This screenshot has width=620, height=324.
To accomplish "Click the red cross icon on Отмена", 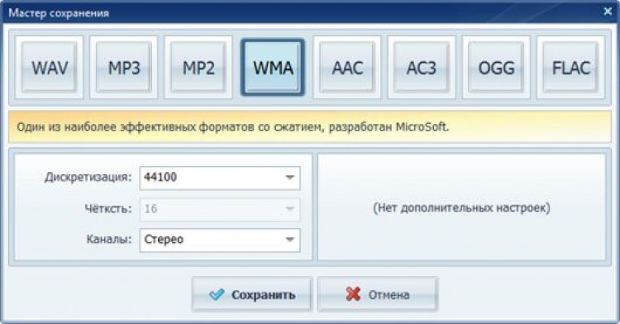I will click(x=353, y=294).
